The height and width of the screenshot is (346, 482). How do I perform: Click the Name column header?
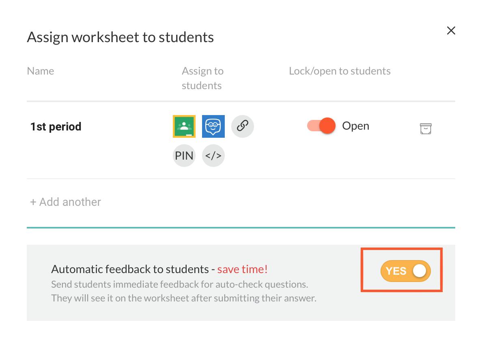(41, 71)
